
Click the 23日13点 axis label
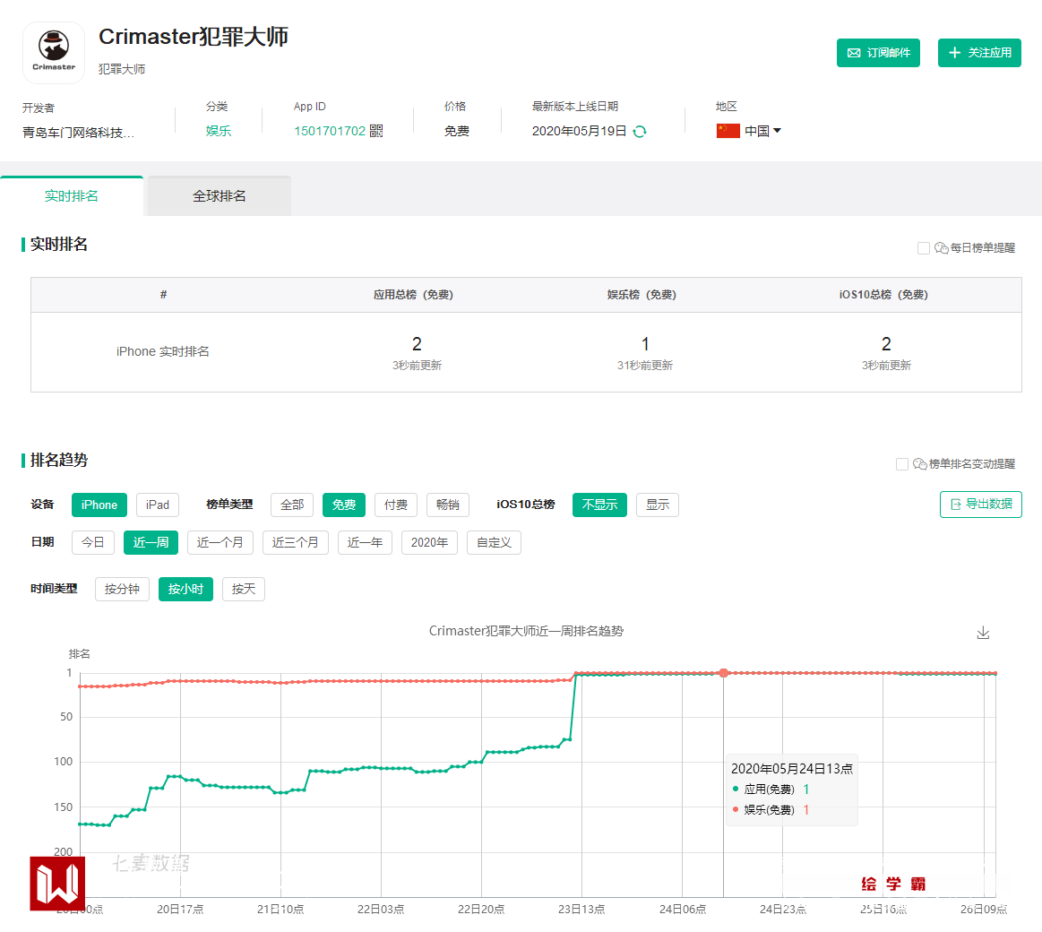(581, 909)
